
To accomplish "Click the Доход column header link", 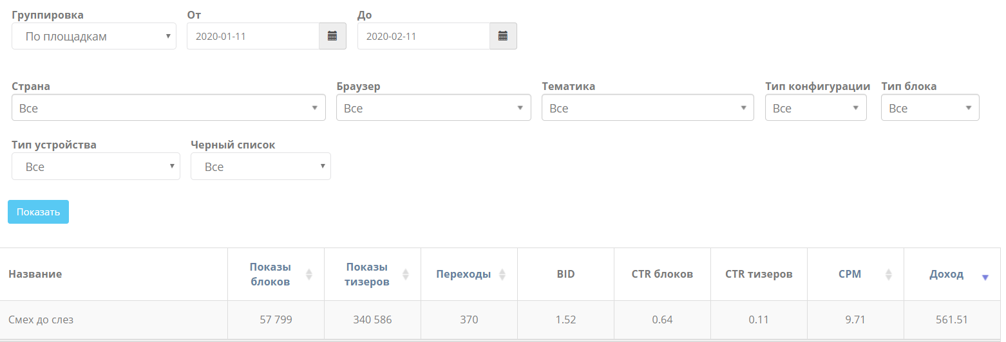I will click(x=946, y=274).
